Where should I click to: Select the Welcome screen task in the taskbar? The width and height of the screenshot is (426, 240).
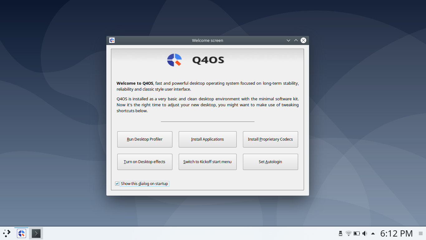coord(22,233)
